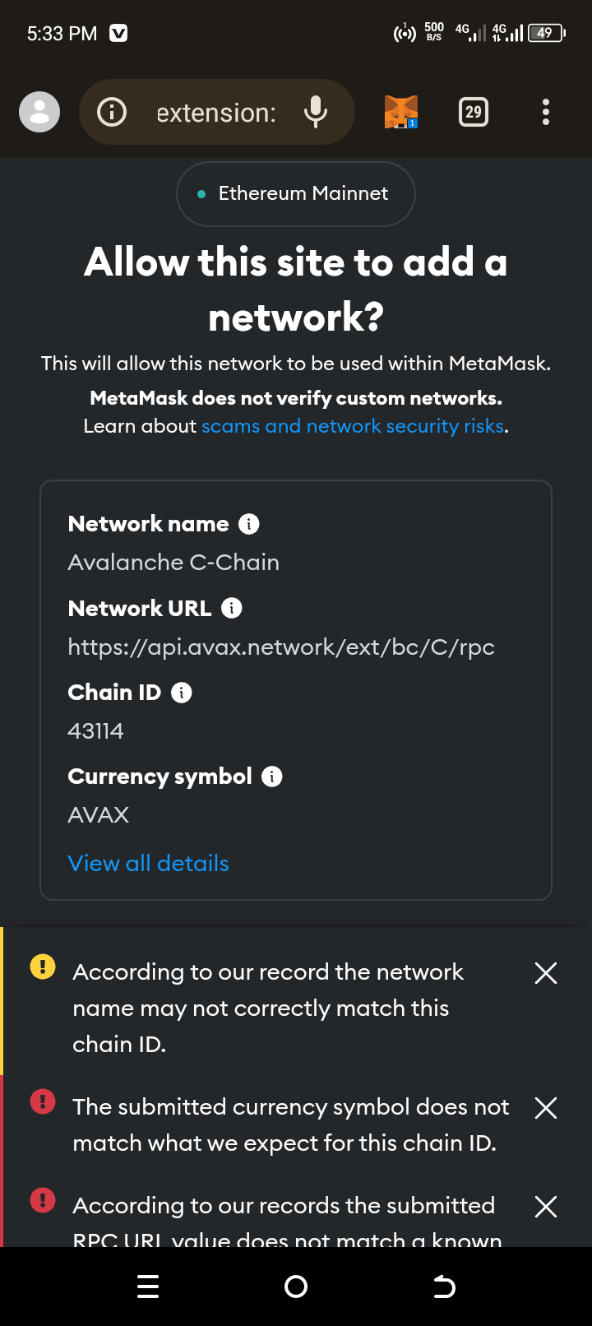Open the Android recent apps menu button
Viewport: 592px width, 1326px height.
pyautogui.click(x=148, y=1287)
